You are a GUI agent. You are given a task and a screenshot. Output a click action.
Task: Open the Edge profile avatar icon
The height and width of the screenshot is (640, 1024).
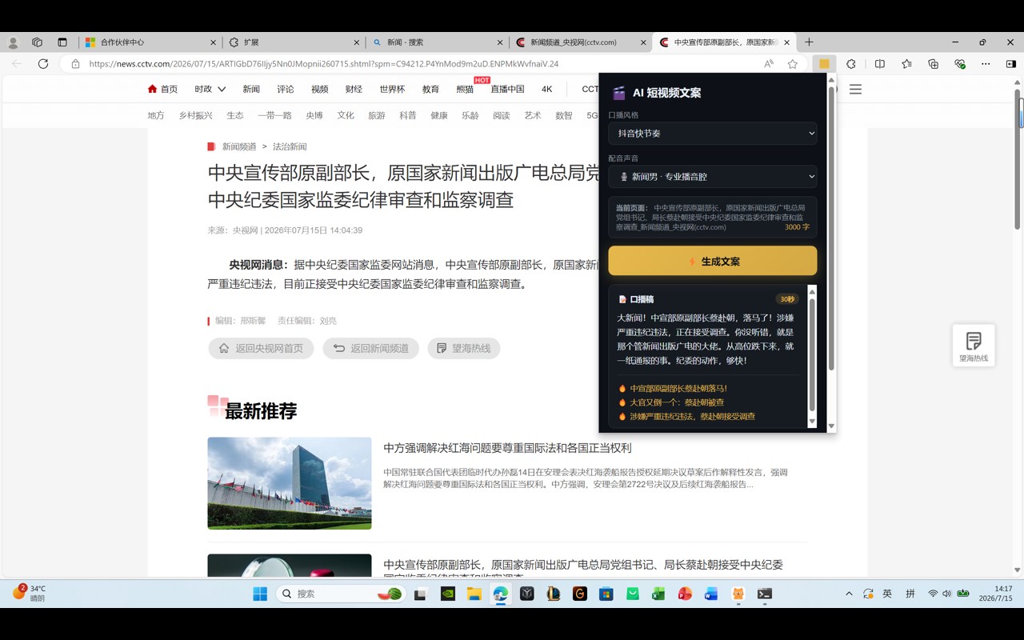point(14,42)
